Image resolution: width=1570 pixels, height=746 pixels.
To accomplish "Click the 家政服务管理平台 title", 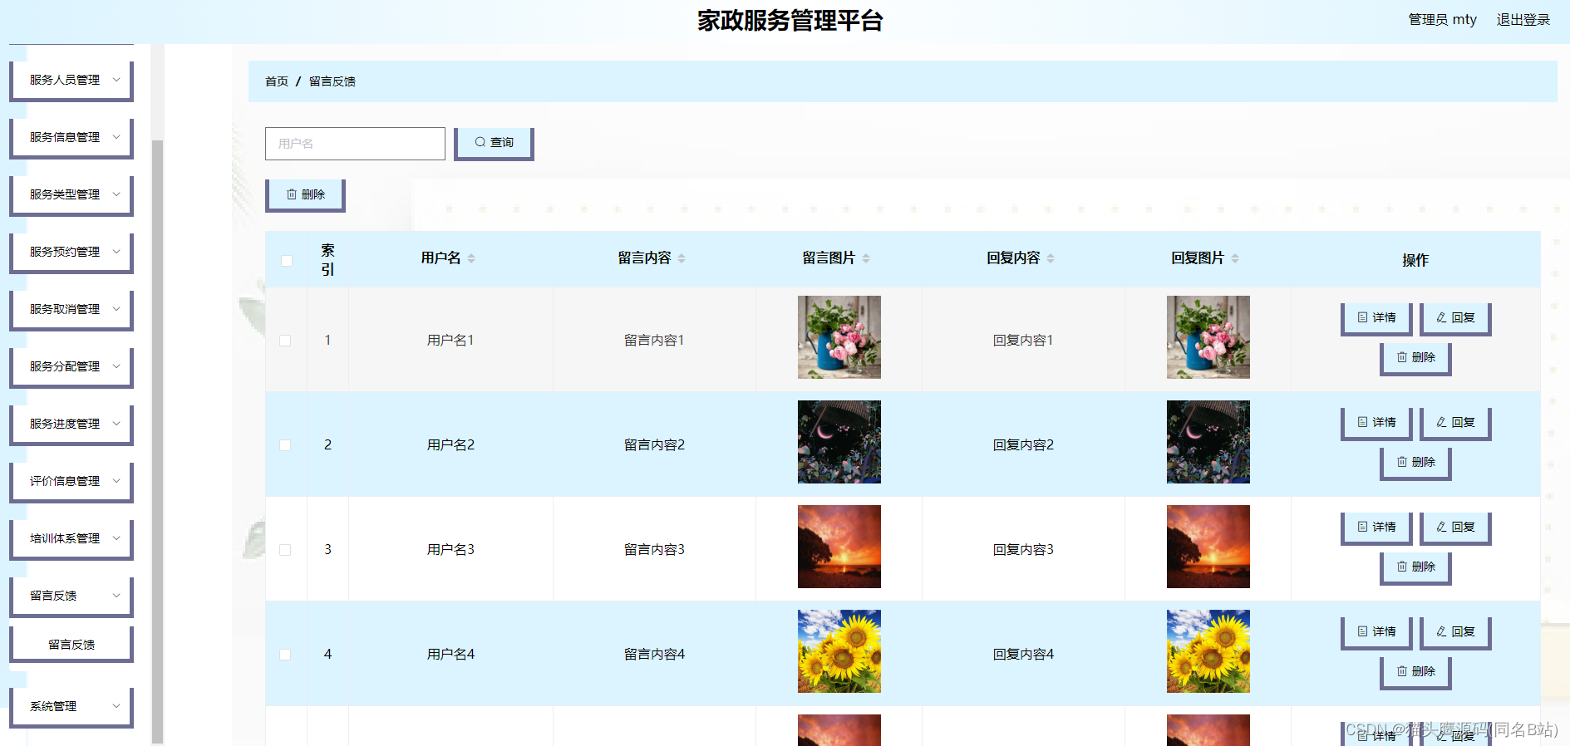I will pos(790,21).
